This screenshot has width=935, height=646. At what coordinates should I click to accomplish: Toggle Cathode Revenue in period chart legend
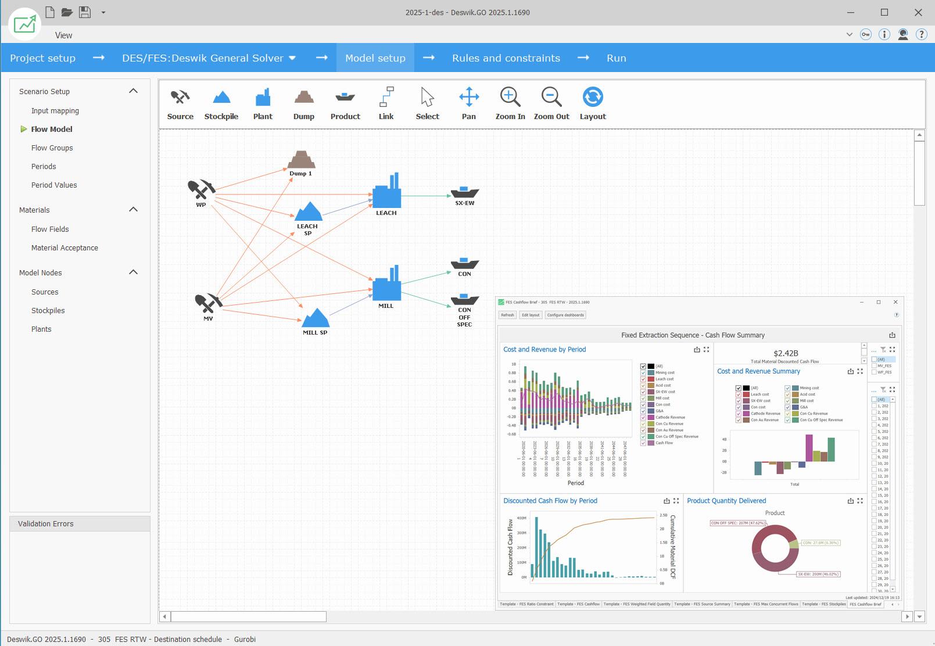pos(643,418)
